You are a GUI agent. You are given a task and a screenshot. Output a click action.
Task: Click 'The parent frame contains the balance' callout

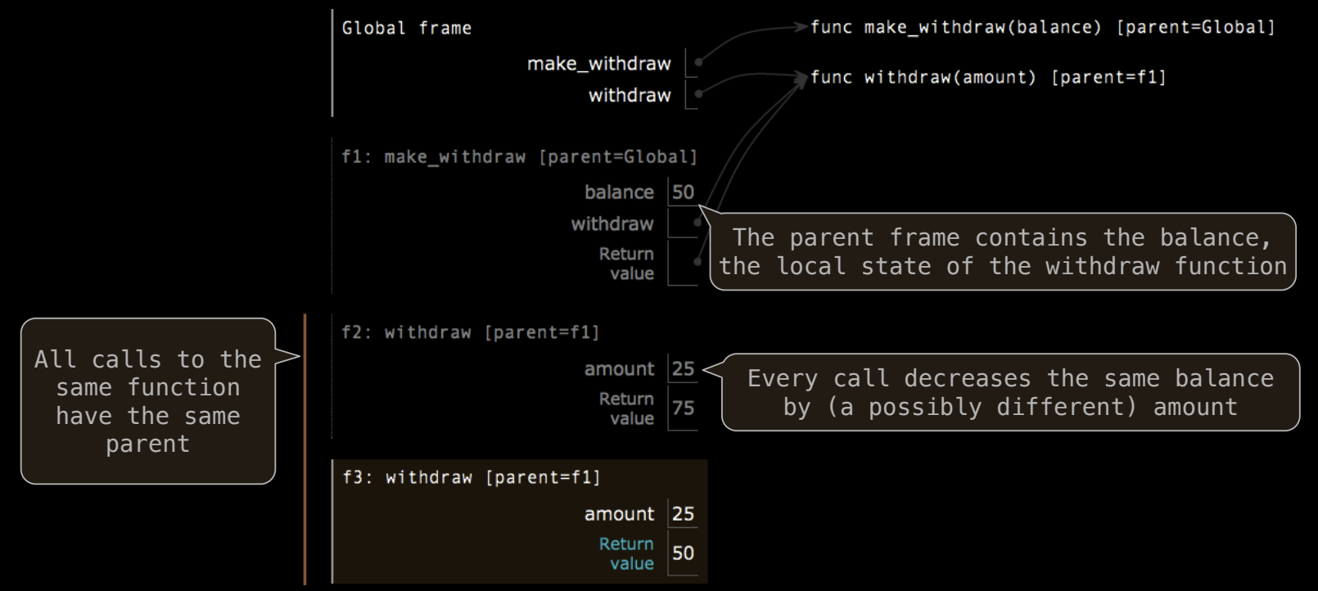1003,252
